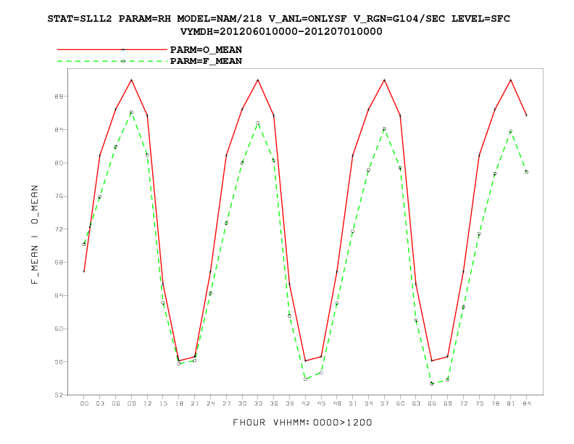Click the green F_MEAN circle marker at hour 84
The width and height of the screenshot is (574, 444).
tap(527, 172)
